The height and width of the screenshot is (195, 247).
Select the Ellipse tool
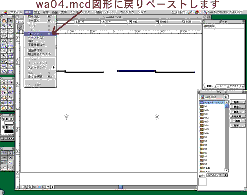point(11,41)
